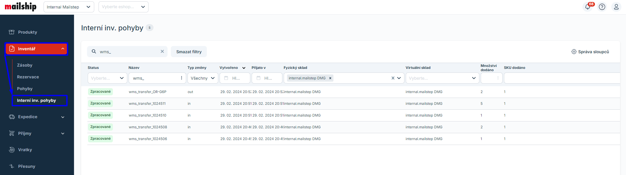Click the Vytvořeno calendar icon

[226, 78]
